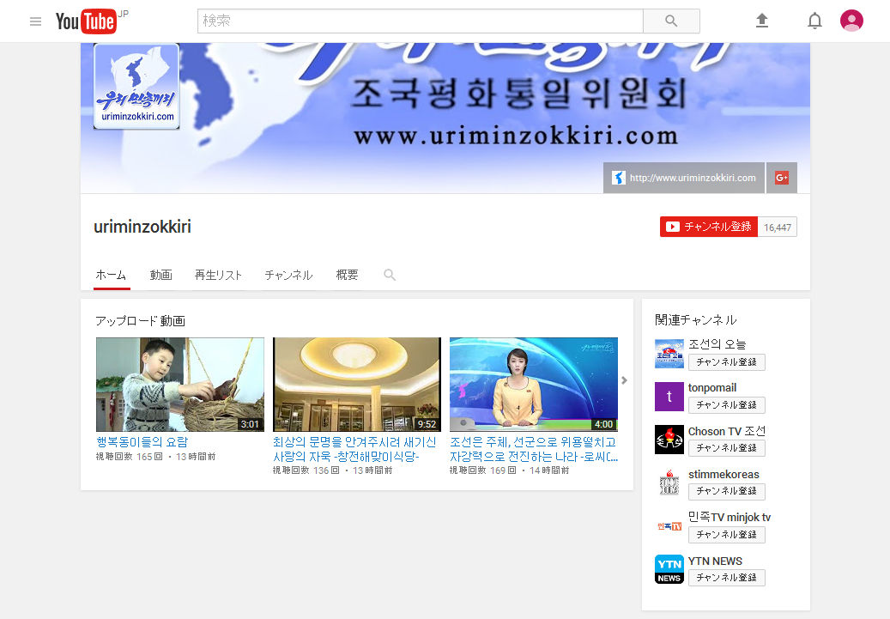Select the ホーム tab

(112, 276)
